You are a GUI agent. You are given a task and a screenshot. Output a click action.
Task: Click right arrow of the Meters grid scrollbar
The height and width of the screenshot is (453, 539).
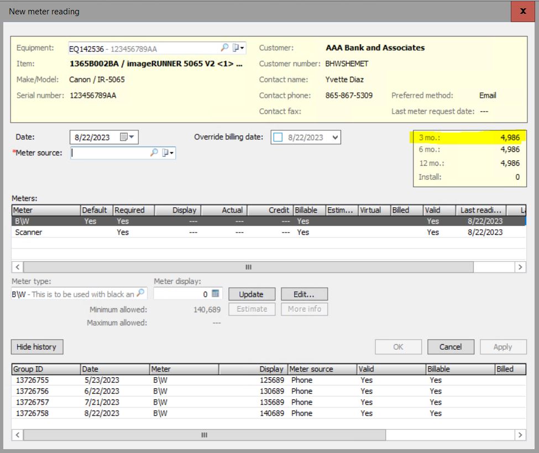point(520,267)
